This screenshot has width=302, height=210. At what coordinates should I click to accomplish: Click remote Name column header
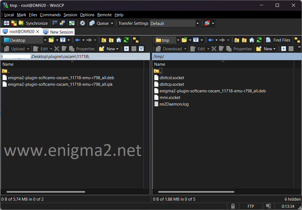point(223,64)
